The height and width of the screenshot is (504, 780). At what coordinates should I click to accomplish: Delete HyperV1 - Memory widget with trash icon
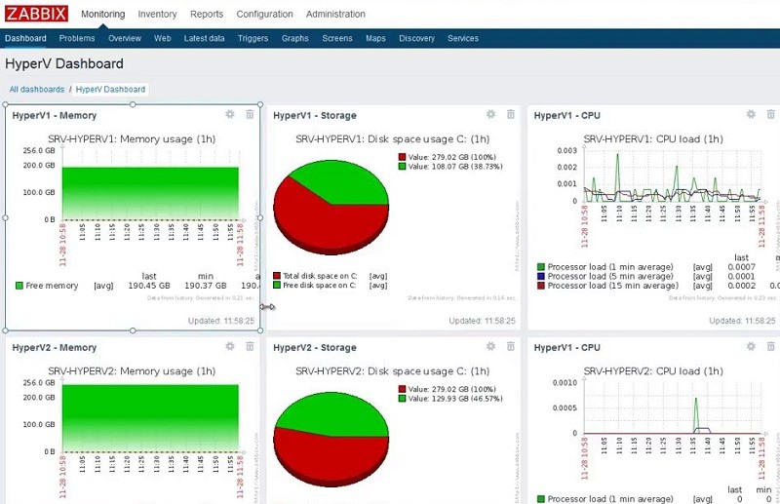coord(250,114)
